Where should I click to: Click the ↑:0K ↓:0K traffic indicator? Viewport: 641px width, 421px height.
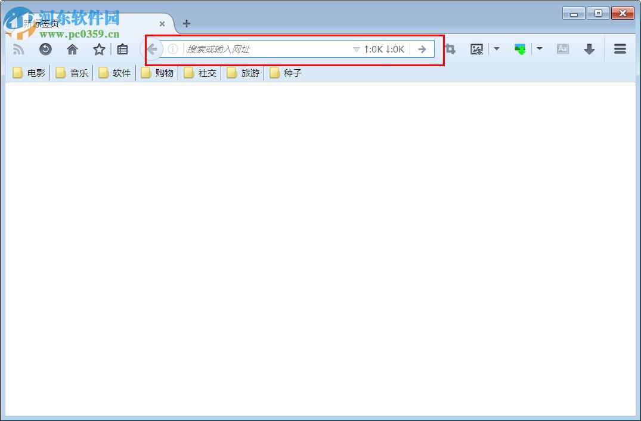[385, 49]
